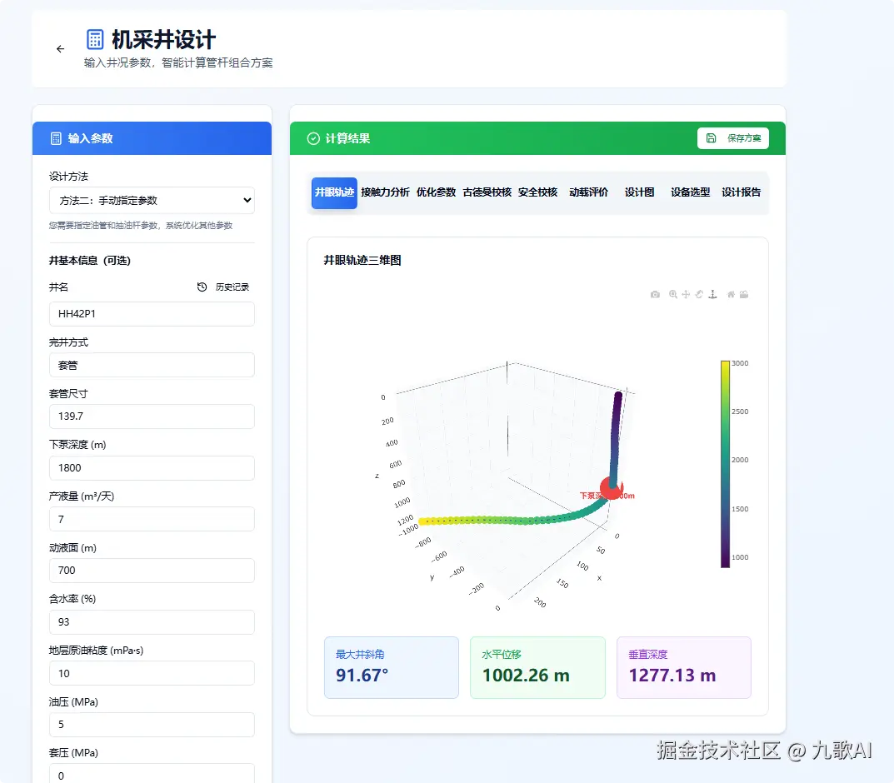Click the 井基本信息 (可选) section label
This screenshot has width=894, height=783.
click(89, 261)
